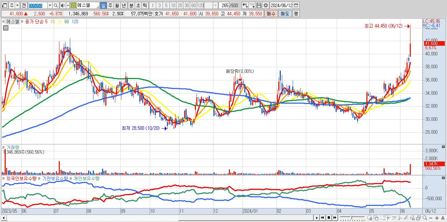
Task: Click the 평 button beside 매도
Action: coord(296,14)
